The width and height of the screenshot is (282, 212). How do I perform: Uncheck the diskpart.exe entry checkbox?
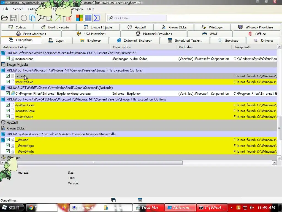pos(8,105)
